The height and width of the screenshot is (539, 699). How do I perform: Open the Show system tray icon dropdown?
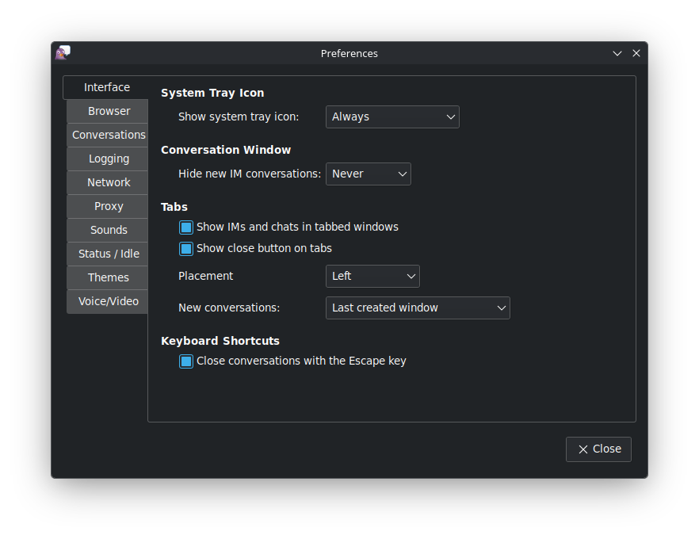[392, 117]
